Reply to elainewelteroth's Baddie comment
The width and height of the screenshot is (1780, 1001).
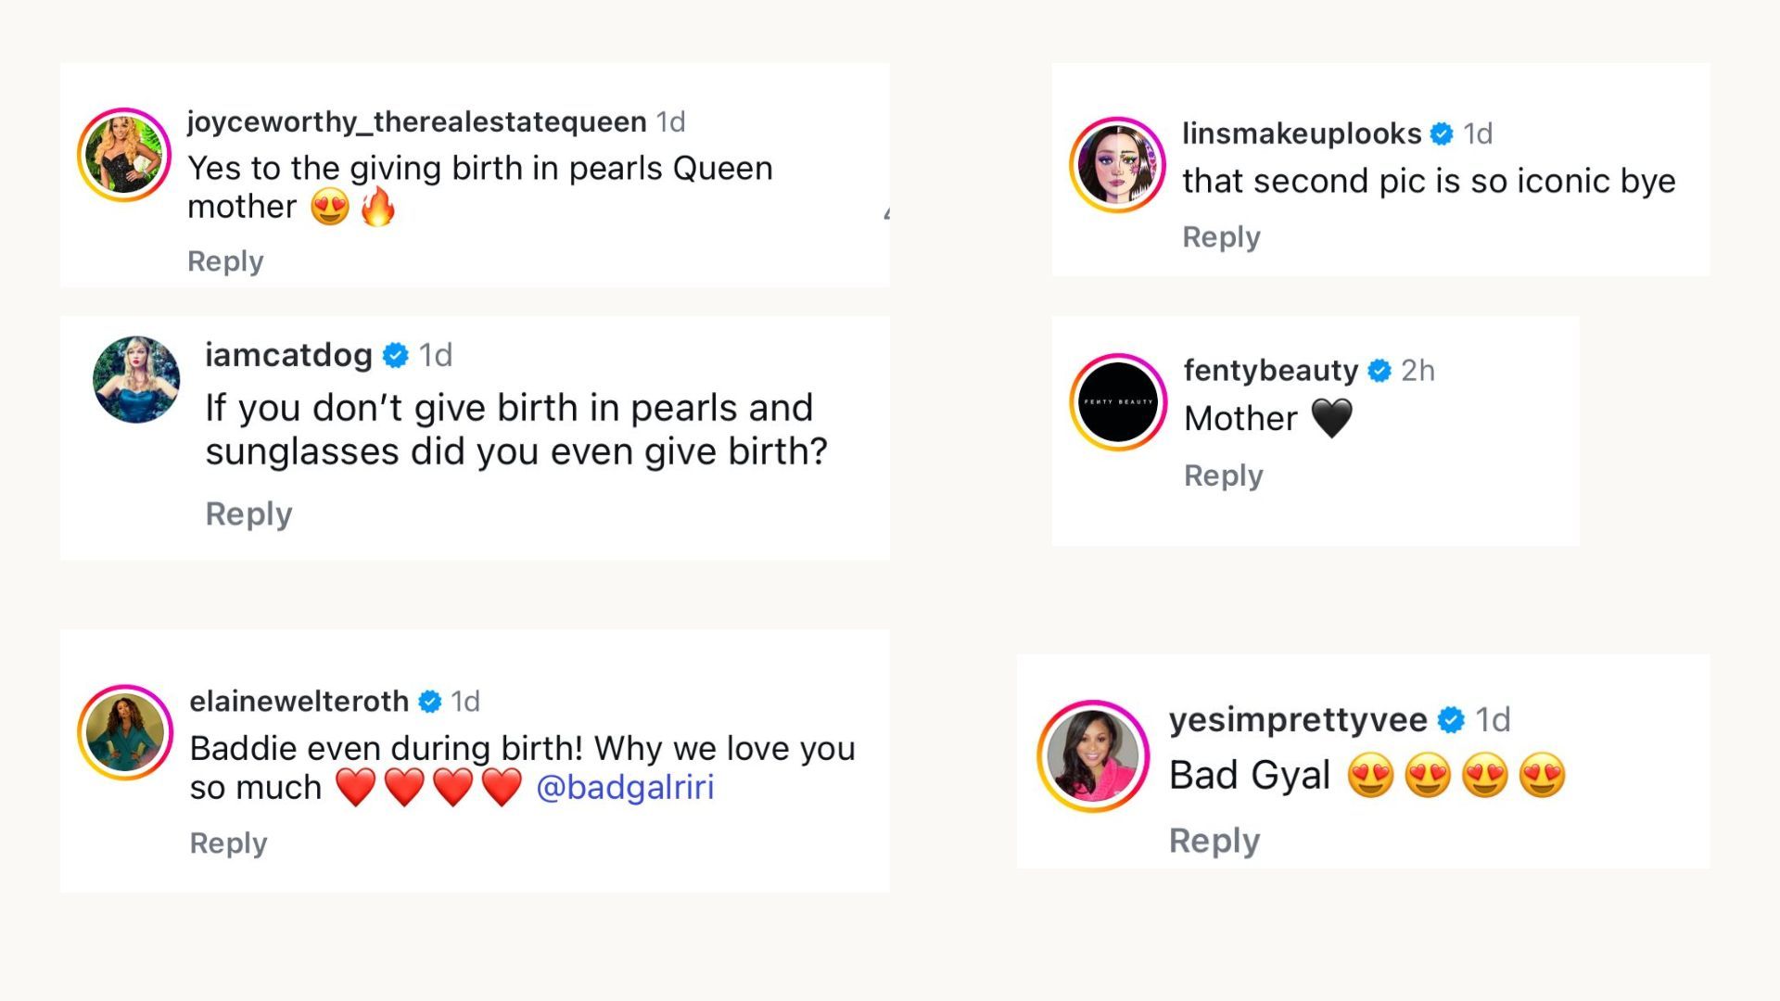(x=228, y=843)
